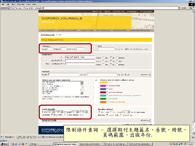195x146 pixels.
Task: Click the Citation Year input field
Action: [x=50, y=49]
